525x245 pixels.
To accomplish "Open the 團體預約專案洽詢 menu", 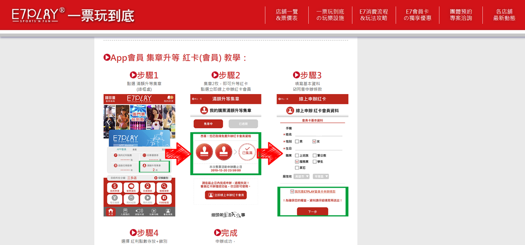I will [461, 15].
